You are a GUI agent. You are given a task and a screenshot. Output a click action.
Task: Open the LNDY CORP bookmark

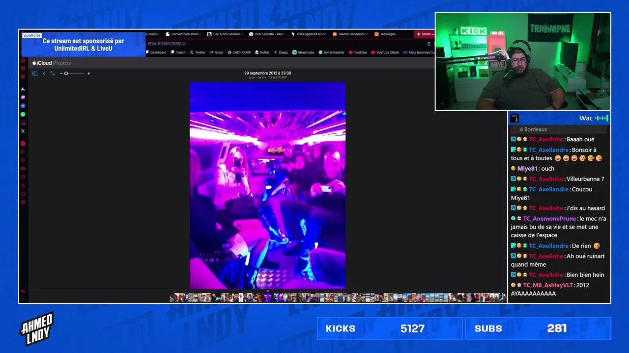pyautogui.click(x=239, y=52)
